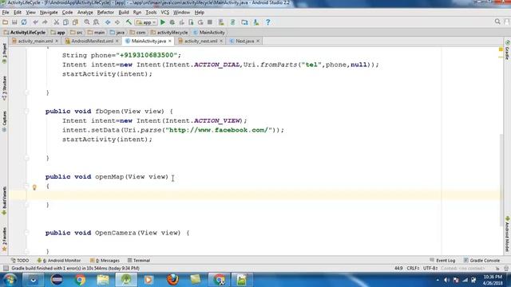Viewport: 511px width, 287px height.
Task: Open the Edit menu
Action: point(18,13)
